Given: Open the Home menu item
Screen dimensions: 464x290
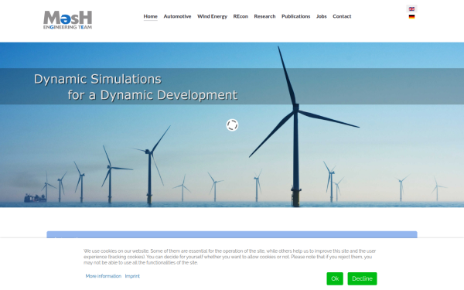Looking at the screenshot, I should click(150, 16).
